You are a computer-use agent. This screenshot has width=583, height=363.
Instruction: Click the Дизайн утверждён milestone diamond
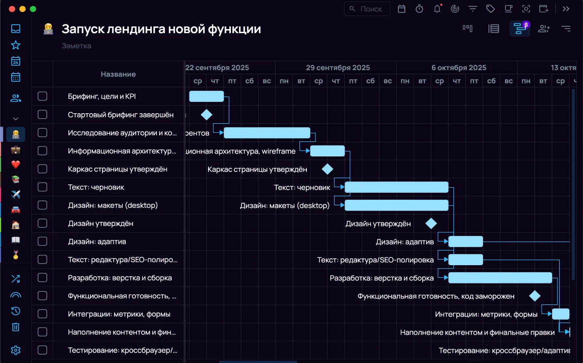pyautogui.click(x=431, y=223)
